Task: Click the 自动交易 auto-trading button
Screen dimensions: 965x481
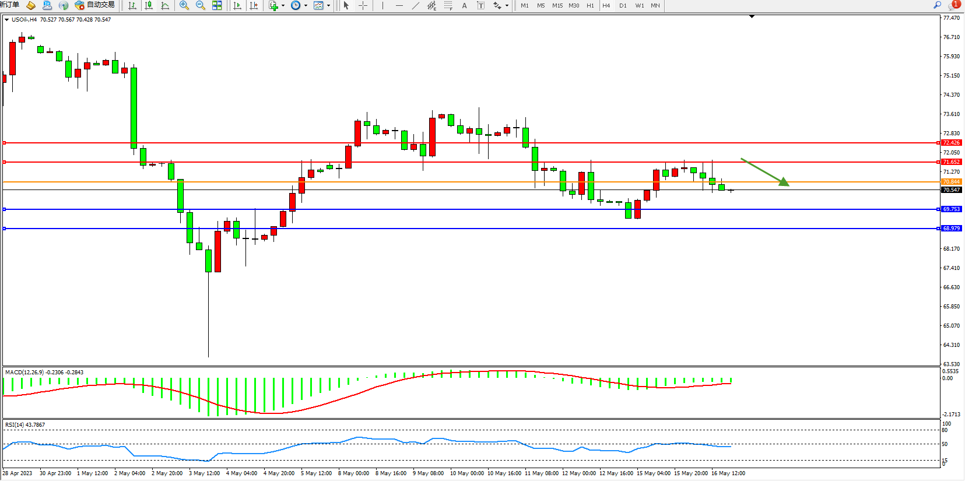Action: tap(95, 5)
